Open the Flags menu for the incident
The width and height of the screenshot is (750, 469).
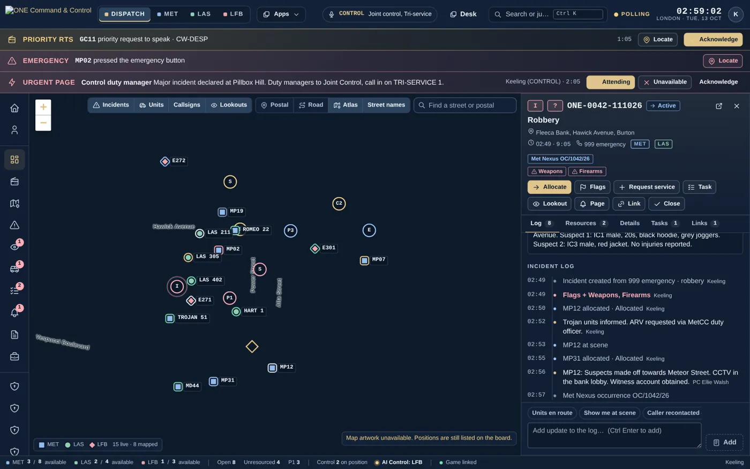point(592,187)
